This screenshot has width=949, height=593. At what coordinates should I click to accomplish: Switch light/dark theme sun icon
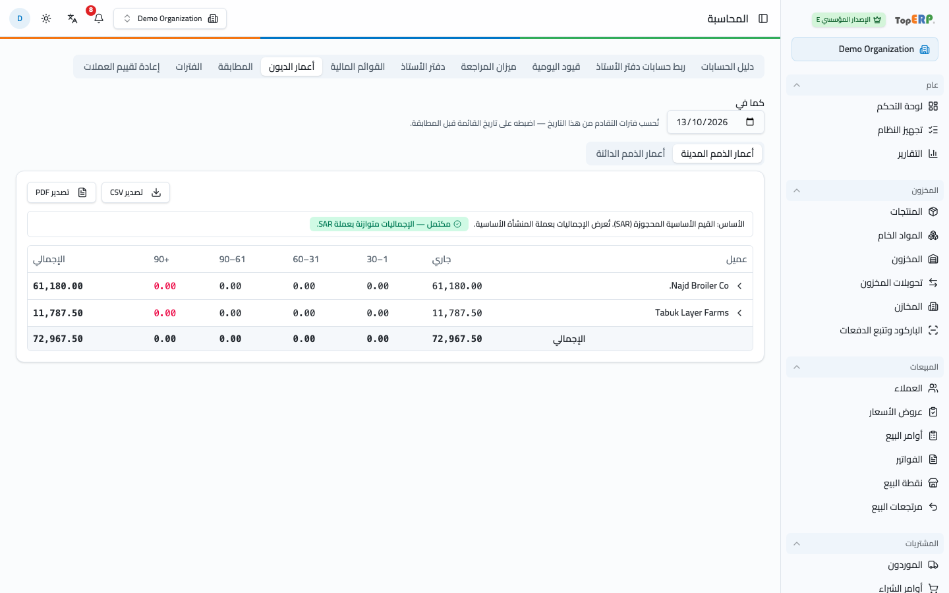click(x=46, y=18)
